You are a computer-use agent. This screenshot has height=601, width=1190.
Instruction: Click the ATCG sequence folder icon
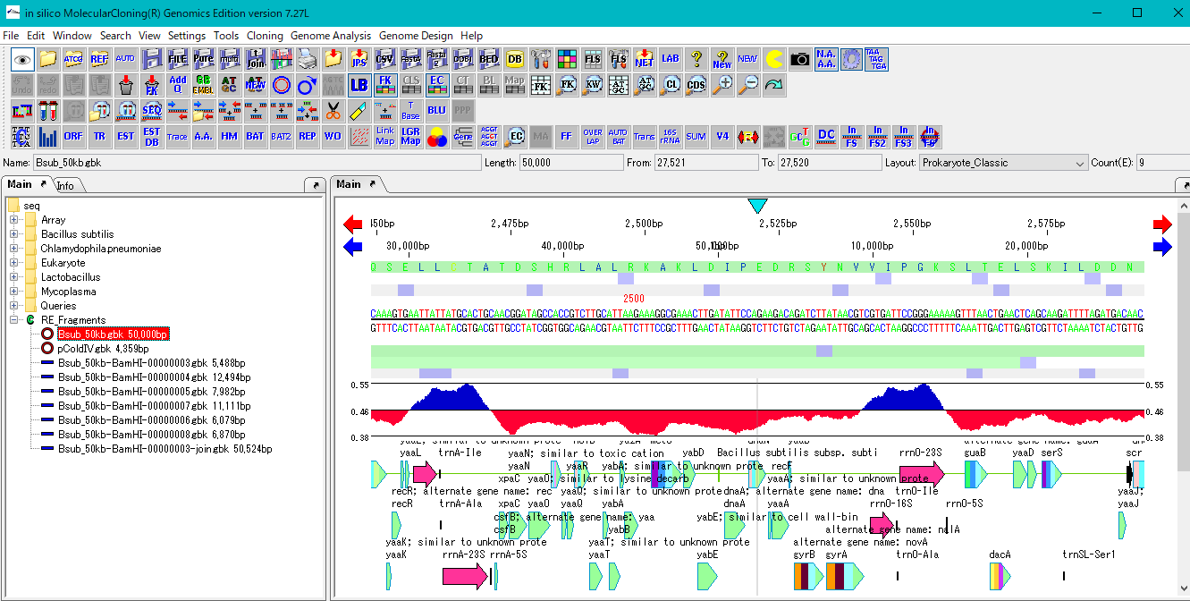(x=74, y=59)
